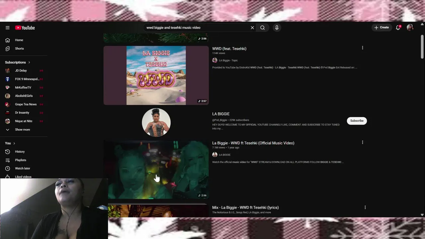Open AbolishEGirls subscription channel

click(24, 96)
